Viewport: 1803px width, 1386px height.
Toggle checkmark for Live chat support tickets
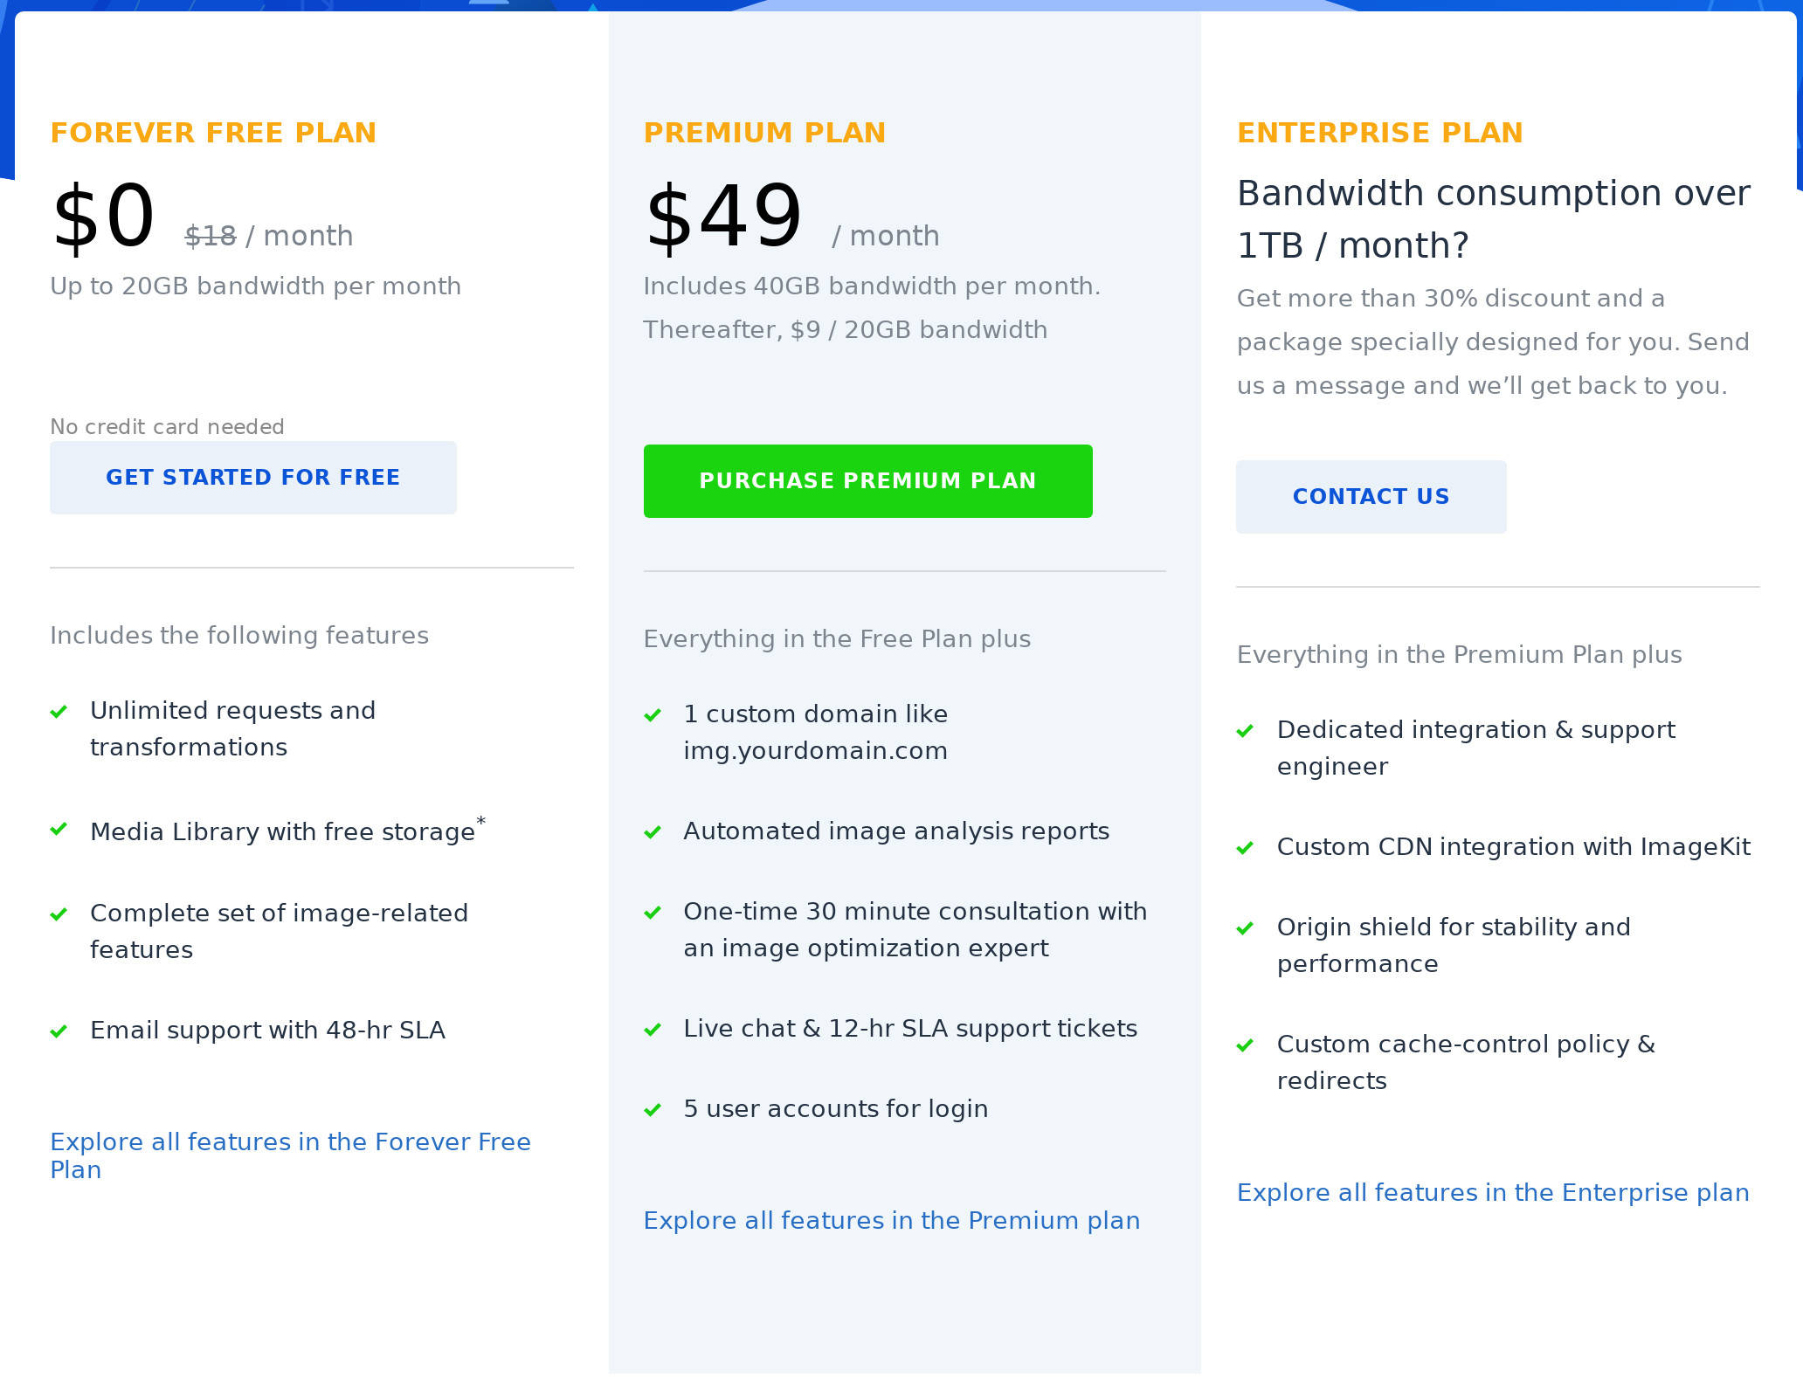(653, 1030)
